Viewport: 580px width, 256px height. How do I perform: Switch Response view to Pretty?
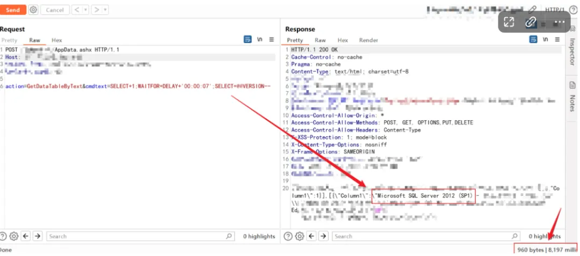295,40
